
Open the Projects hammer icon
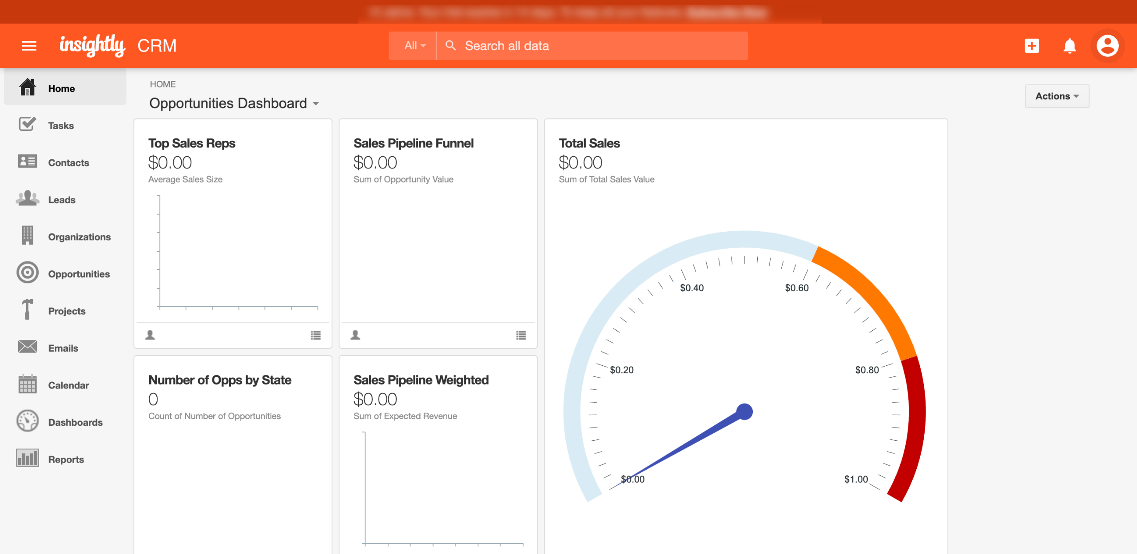[x=28, y=309]
